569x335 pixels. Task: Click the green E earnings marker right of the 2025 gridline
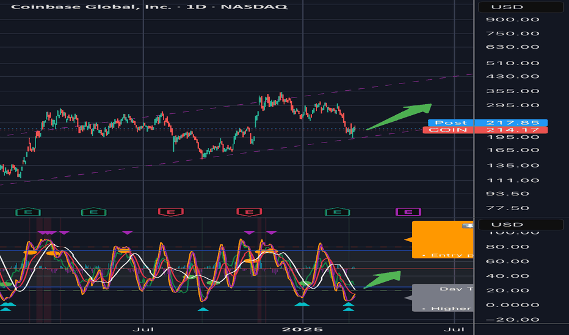pos(337,212)
